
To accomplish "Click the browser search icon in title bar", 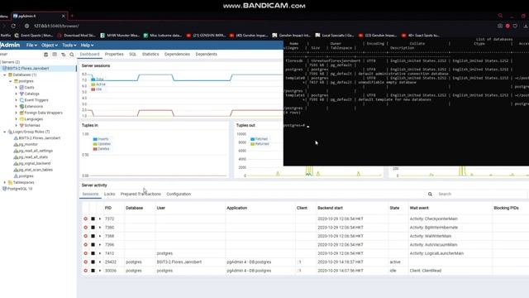I will tap(500, 16).
